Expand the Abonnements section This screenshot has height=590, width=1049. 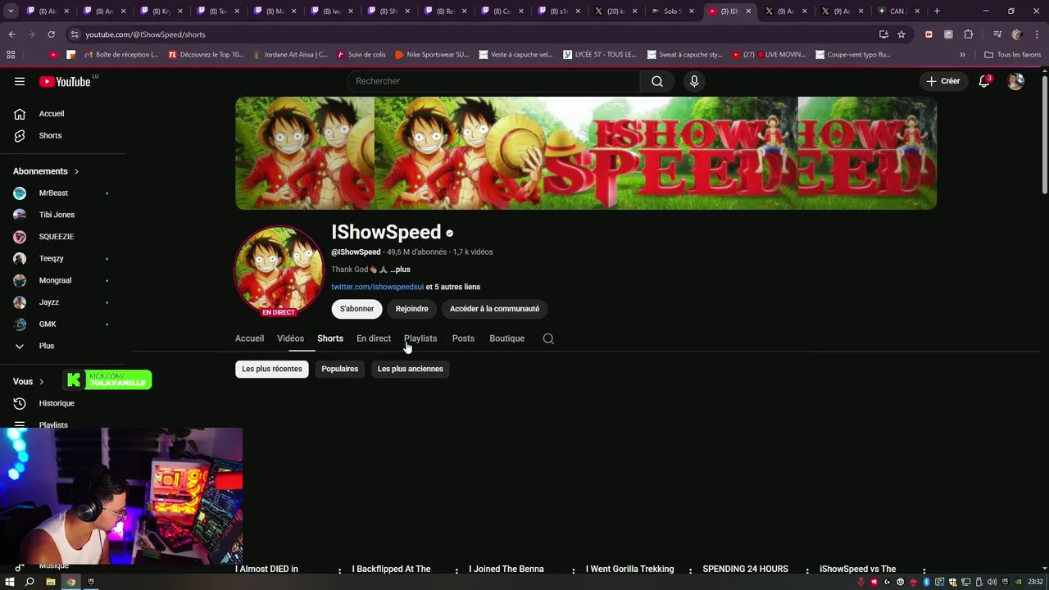[x=46, y=171]
